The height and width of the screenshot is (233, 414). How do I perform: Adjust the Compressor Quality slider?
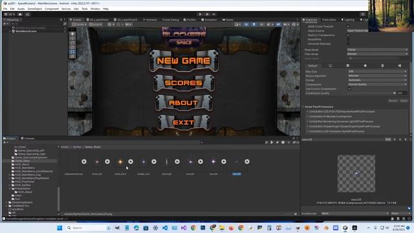point(371,93)
